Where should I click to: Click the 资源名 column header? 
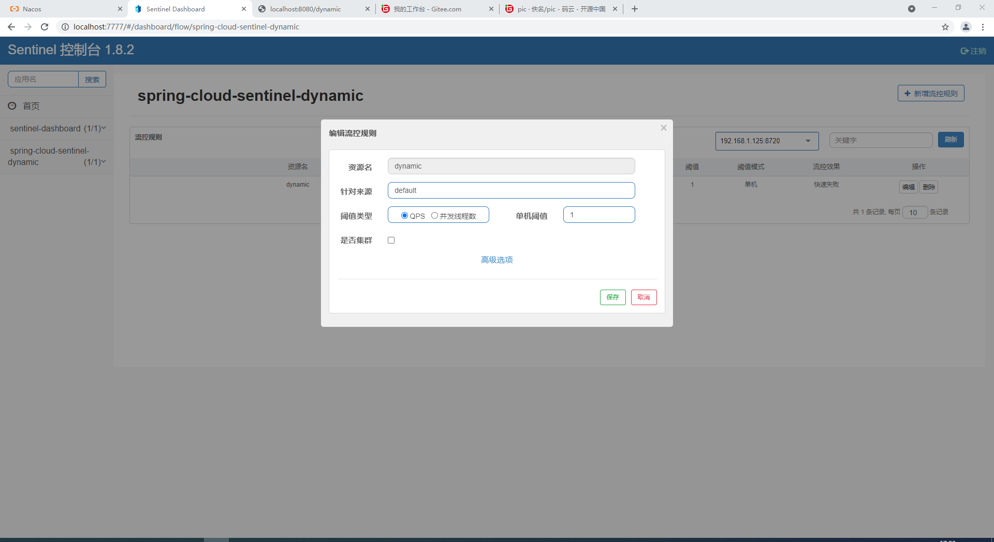pyautogui.click(x=298, y=167)
